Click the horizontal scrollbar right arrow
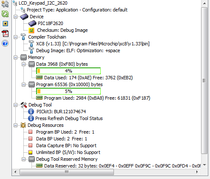The height and width of the screenshot is (179, 210). (x=197, y=172)
